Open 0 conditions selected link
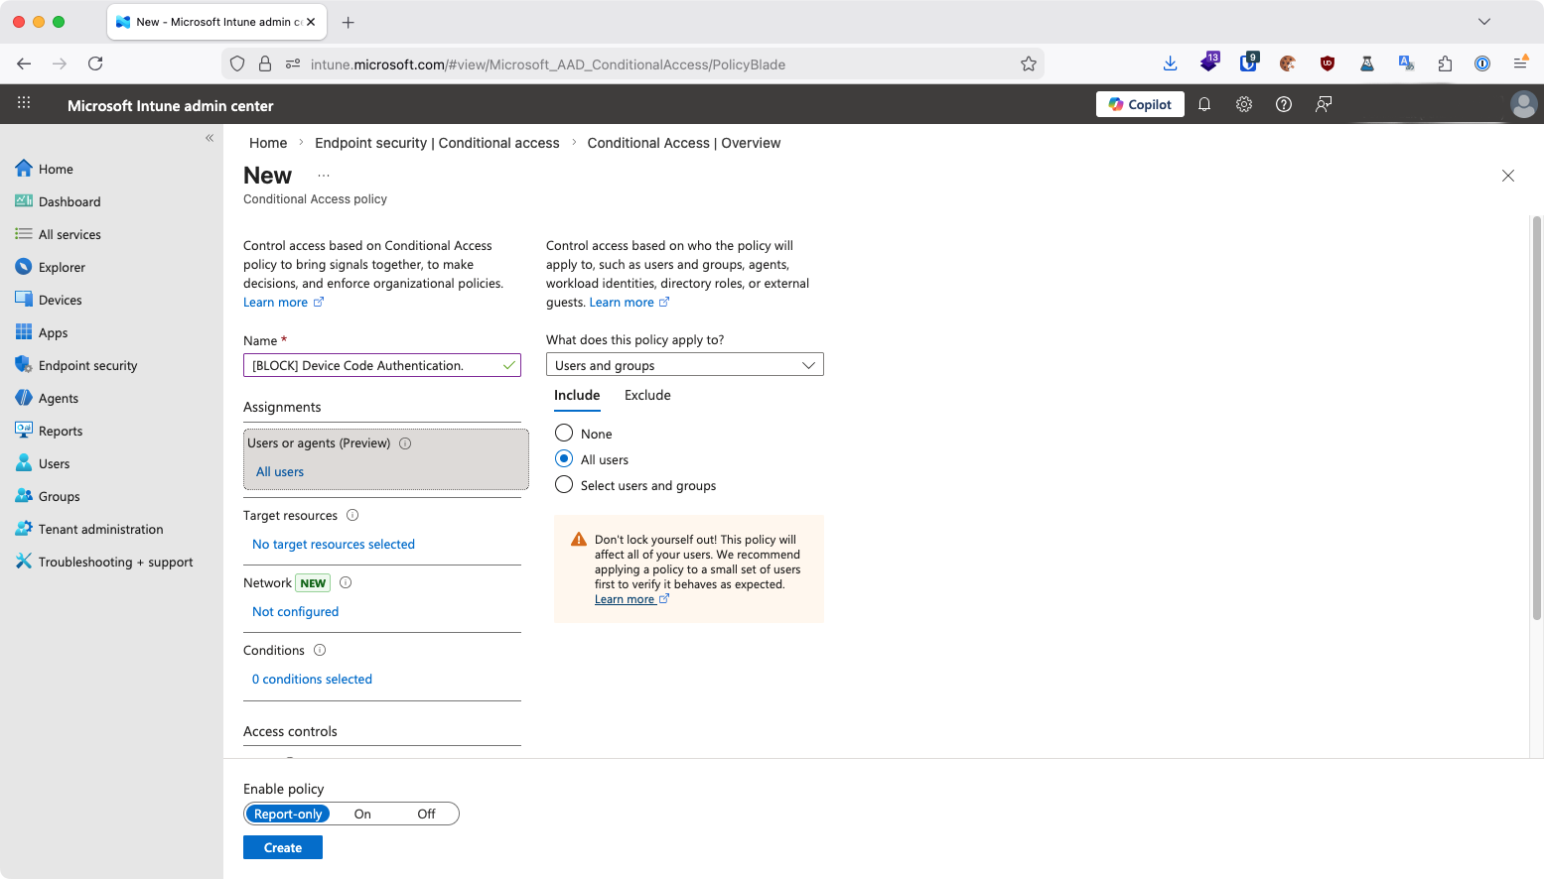The width and height of the screenshot is (1544, 879). (312, 679)
